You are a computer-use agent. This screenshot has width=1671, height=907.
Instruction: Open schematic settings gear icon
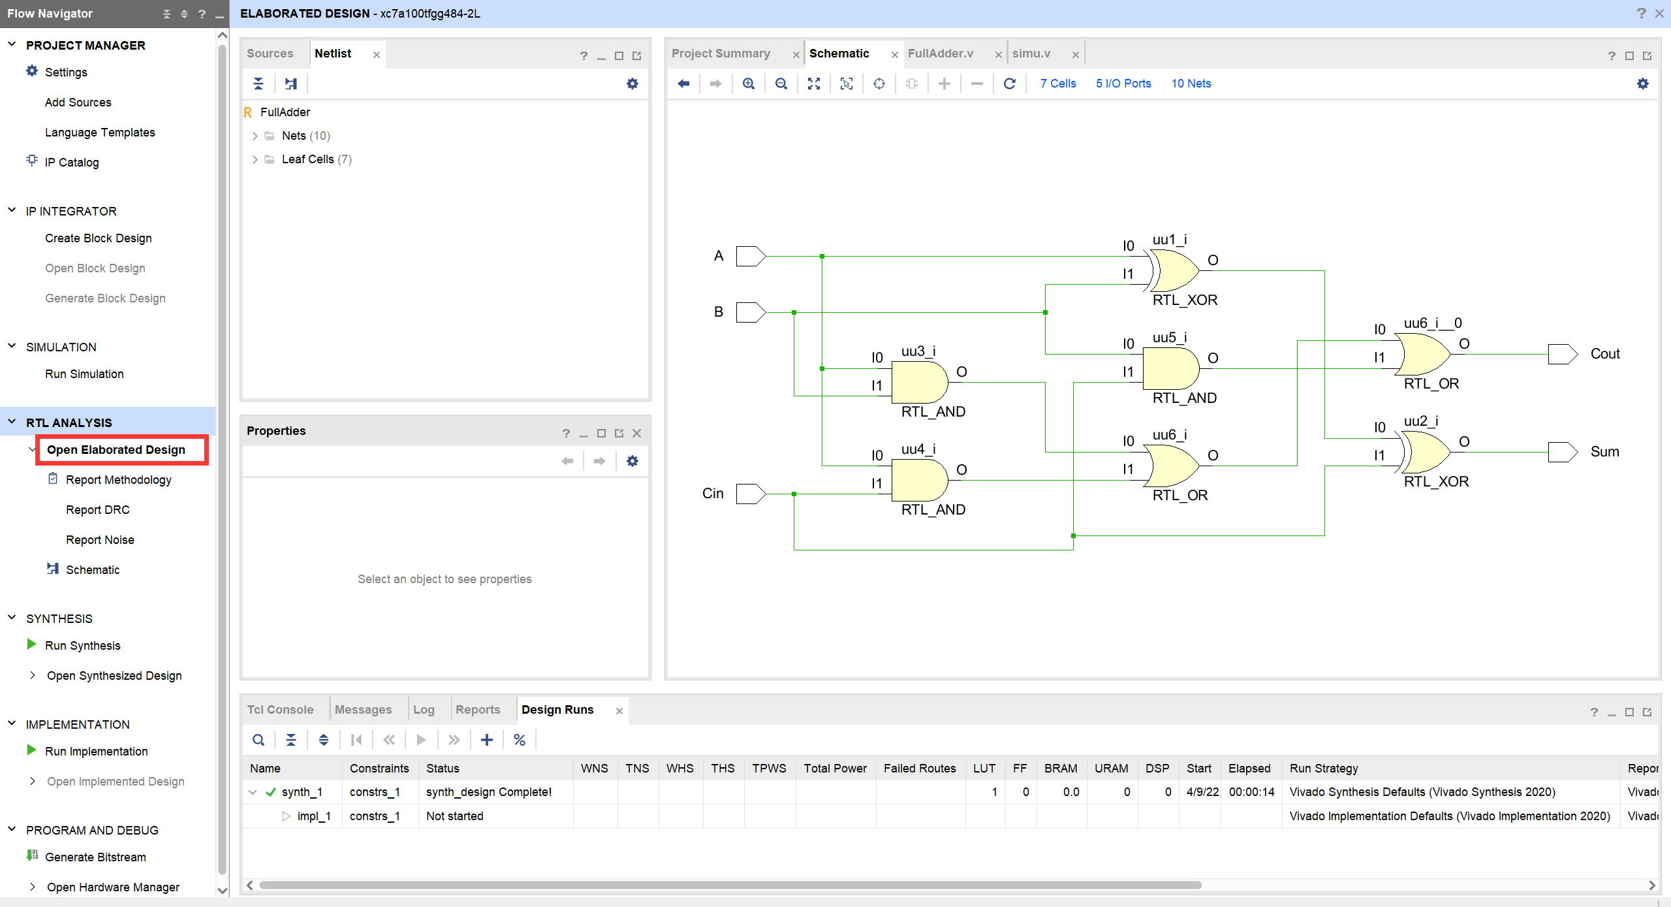pyautogui.click(x=1642, y=84)
